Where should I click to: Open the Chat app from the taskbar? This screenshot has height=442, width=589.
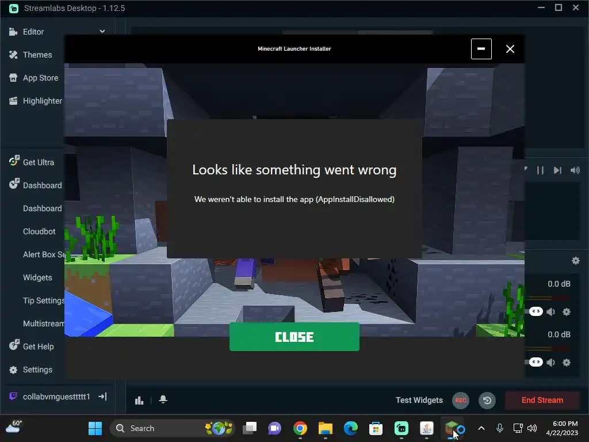tap(274, 428)
